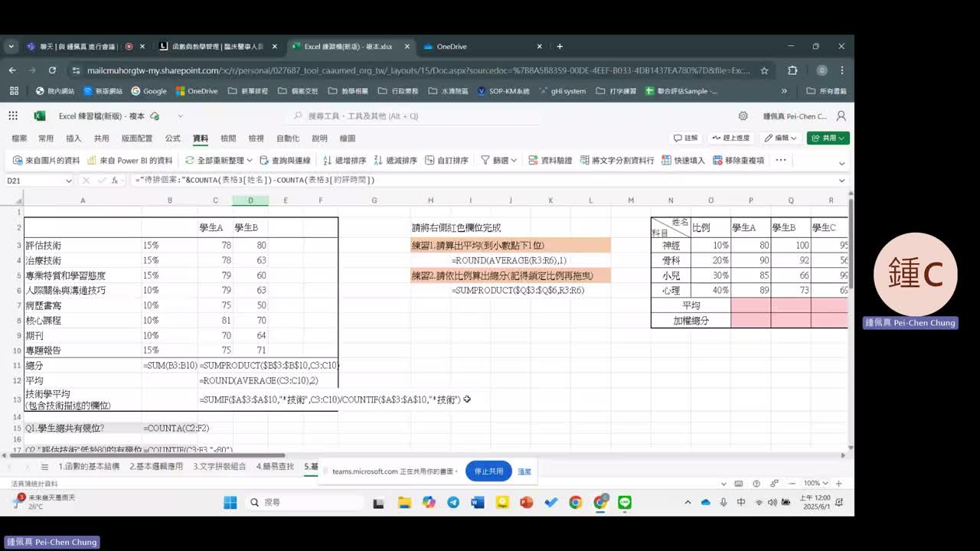Remove duplicate rows

coord(738,161)
